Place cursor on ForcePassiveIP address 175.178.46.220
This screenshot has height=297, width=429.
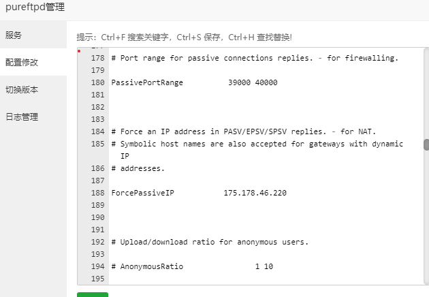point(255,193)
